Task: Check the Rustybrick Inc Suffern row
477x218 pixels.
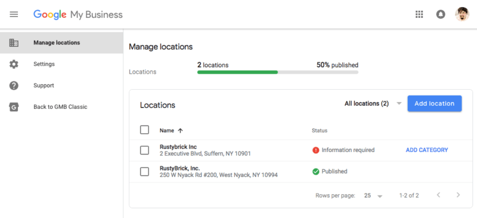Action: (144, 150)
